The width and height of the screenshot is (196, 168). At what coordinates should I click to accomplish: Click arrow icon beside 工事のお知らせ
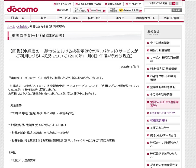pyautogui.click(x=148, y=128)
